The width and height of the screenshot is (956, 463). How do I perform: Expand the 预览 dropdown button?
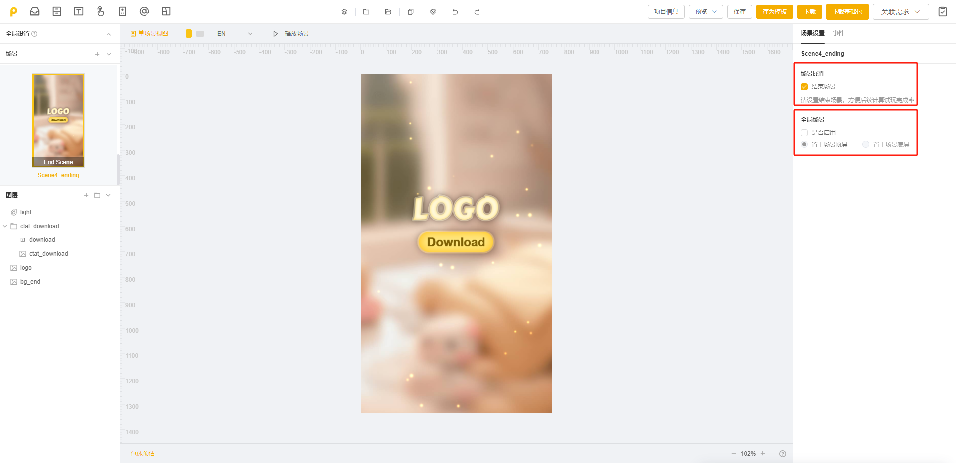coord(706,12)
